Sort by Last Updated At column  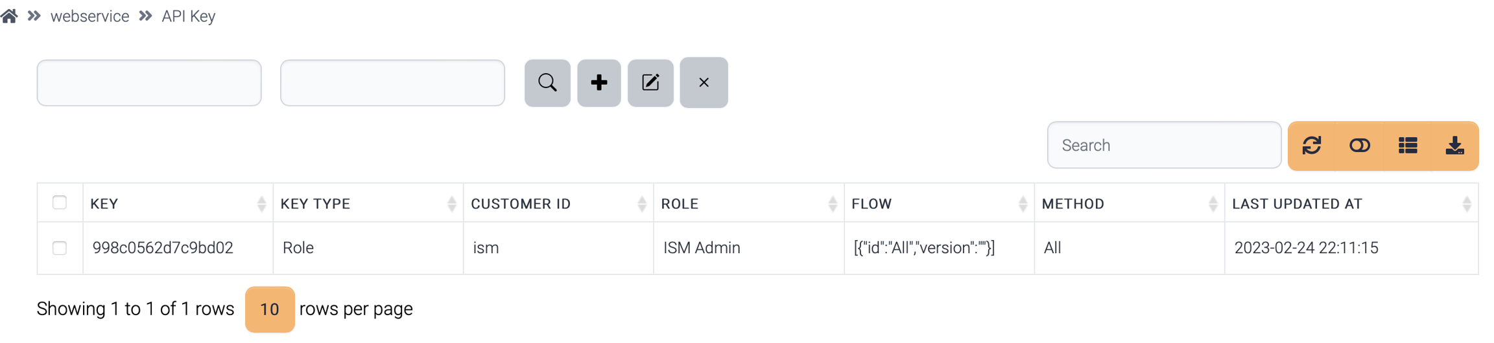click(x=1349, y=204)
